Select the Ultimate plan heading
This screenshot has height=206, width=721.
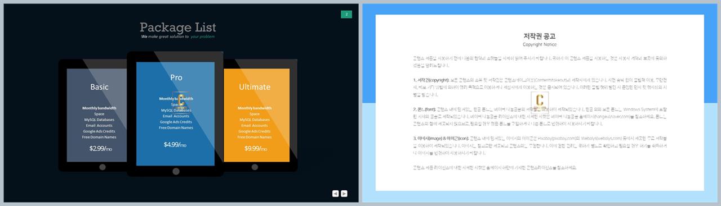click(255, 87)
